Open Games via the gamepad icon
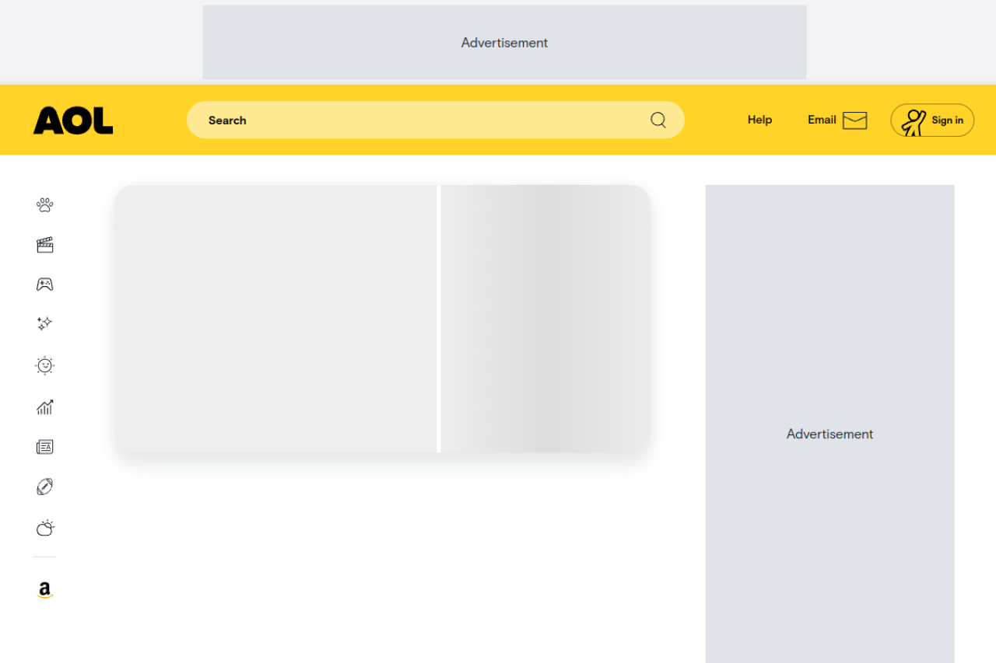The image size is (996, 663). (45, 284)
